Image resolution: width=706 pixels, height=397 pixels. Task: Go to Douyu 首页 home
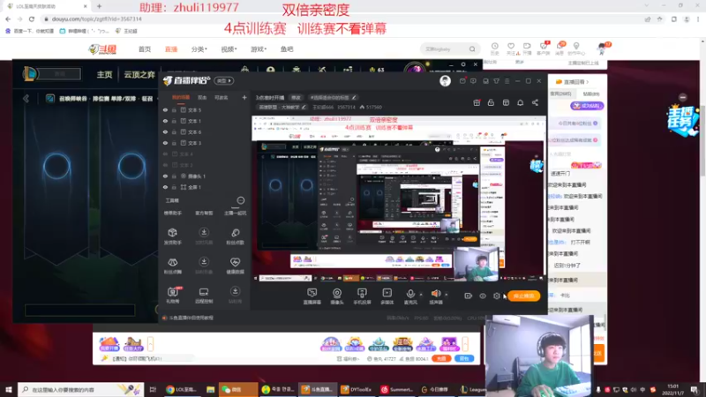[145, 49]
